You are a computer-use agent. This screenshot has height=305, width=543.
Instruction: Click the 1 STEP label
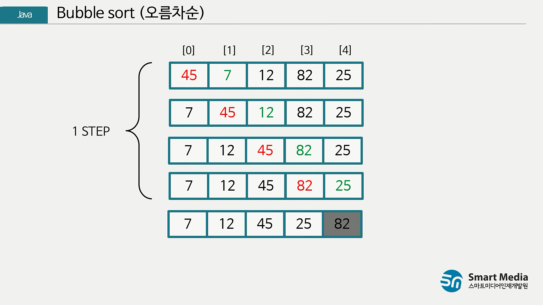click(91, 131)
